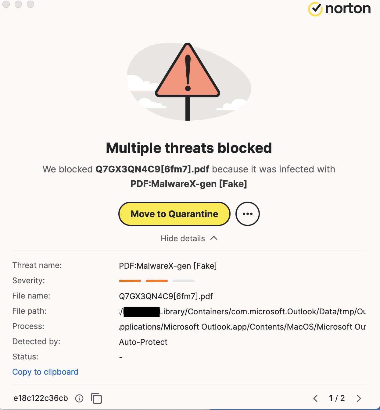Click the severity level indicator bars

pyautogui.click(x=156, y=281)
